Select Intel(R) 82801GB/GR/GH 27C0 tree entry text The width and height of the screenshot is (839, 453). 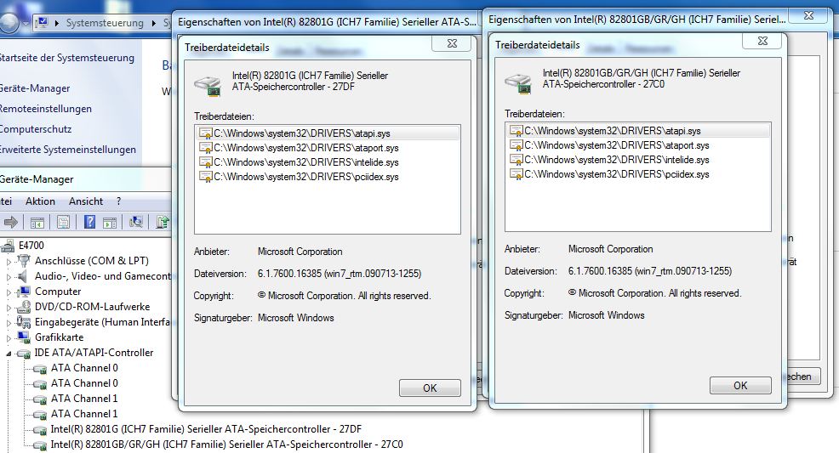click(x=226, y=445)
